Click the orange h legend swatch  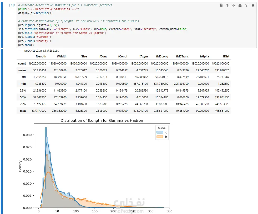160,137
